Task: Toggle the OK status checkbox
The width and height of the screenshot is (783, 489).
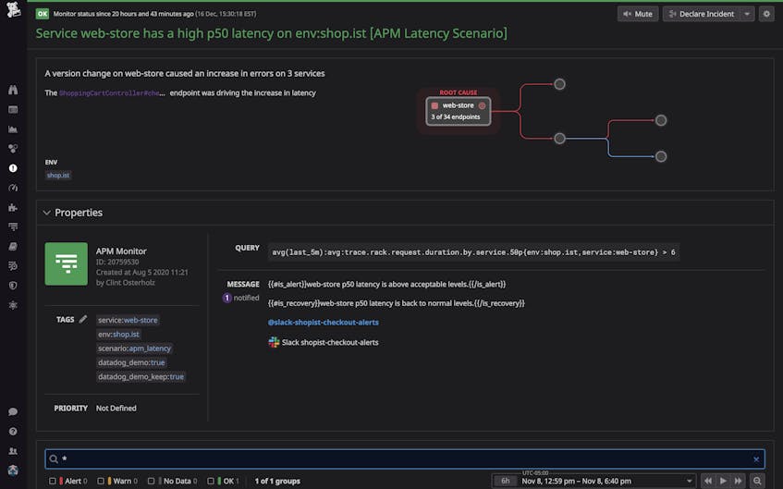Action: click(x=210, y=481)
